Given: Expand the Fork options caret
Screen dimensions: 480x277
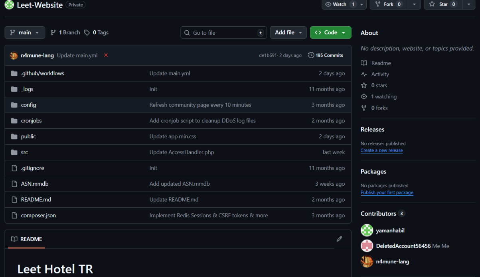Looking at the screenshot, I should [414, 4].
